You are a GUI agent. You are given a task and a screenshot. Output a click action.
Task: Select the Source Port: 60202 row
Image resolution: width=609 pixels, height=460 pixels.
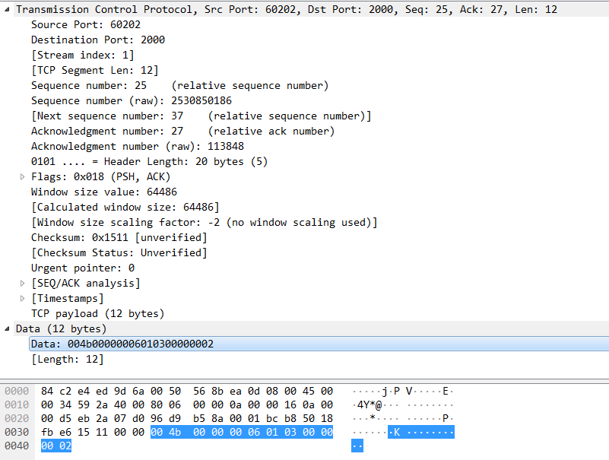[x=86, y=24]
